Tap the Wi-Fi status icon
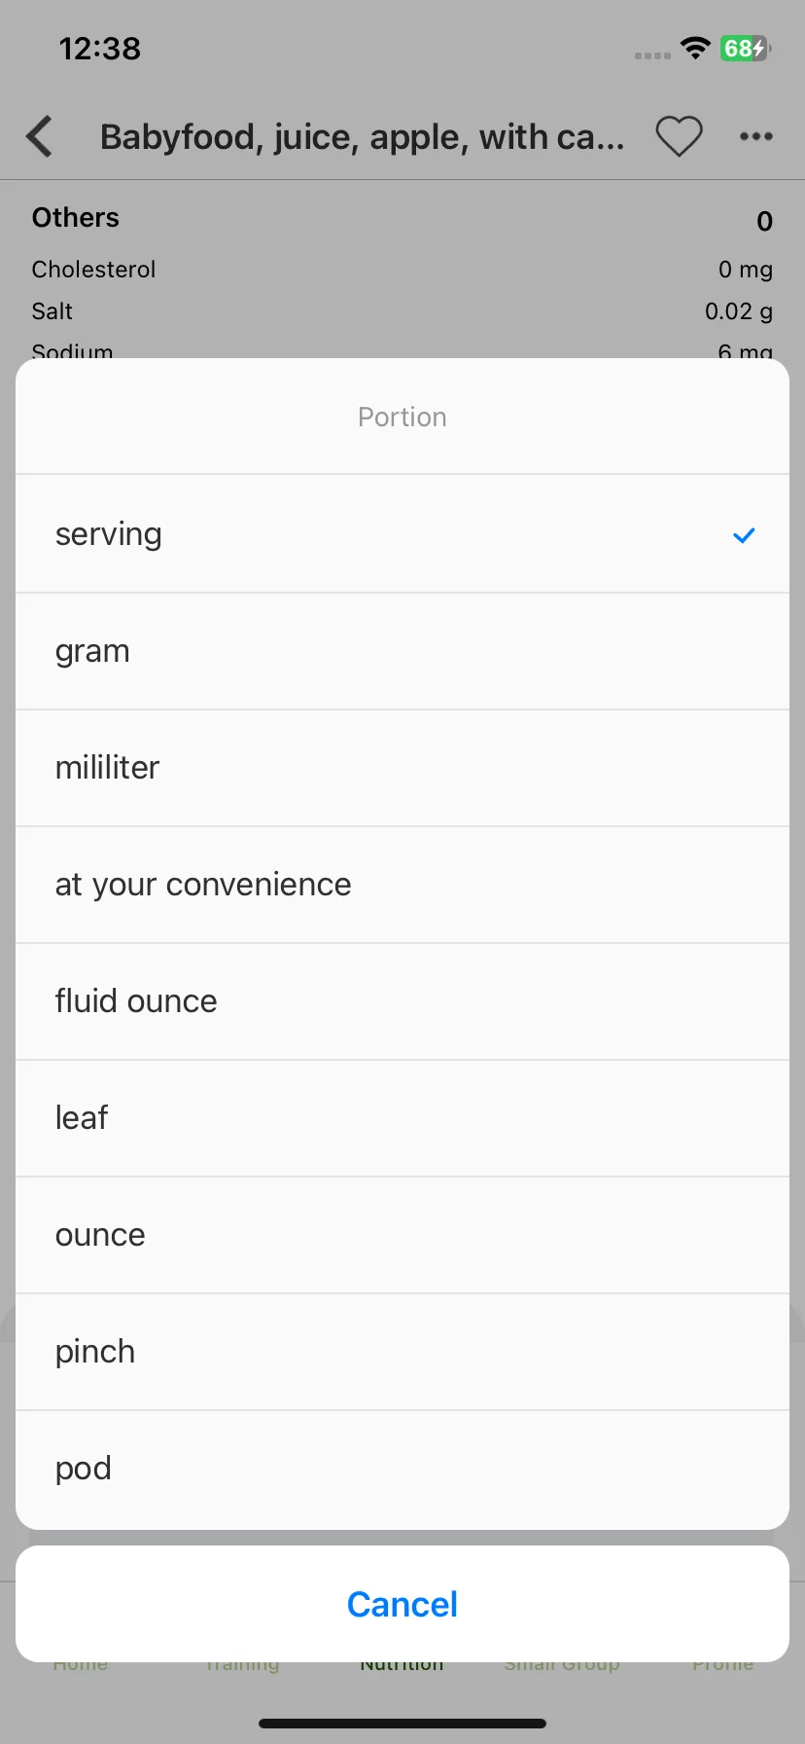This screenshot has width=805, height=1744. (695, 48)
